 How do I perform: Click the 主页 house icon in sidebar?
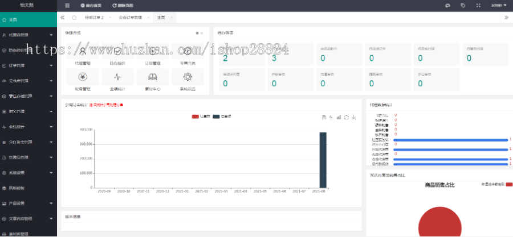tap(4, 20)
